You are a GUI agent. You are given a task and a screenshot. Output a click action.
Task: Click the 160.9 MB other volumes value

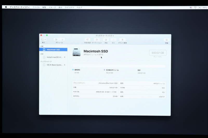(x=109, y=73)
